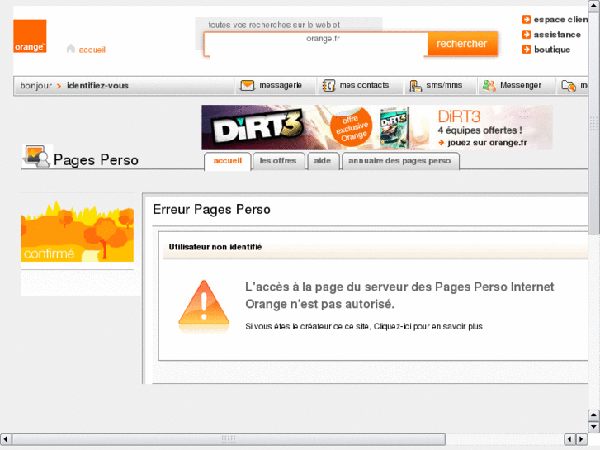Click the Pages Perso icon
This screenshot has height=450, width=600.
[x=37, y=156]
